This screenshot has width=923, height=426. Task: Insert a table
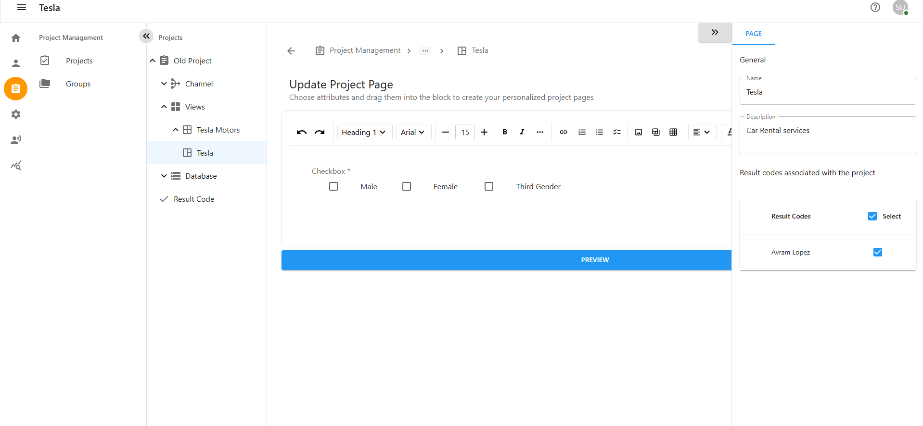pos(673,132)
